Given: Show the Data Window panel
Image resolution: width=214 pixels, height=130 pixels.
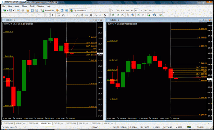Looking at the screenshot, I should [x=23, y=10].
